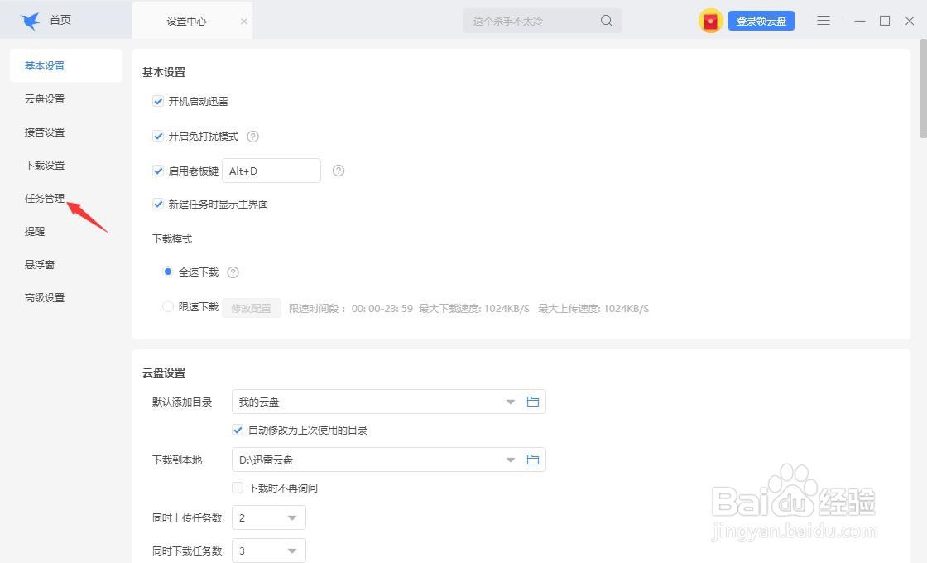Click the Xunlei bird logo icon
Viewport: 927px width, 563px height.
tap(30, 21)
